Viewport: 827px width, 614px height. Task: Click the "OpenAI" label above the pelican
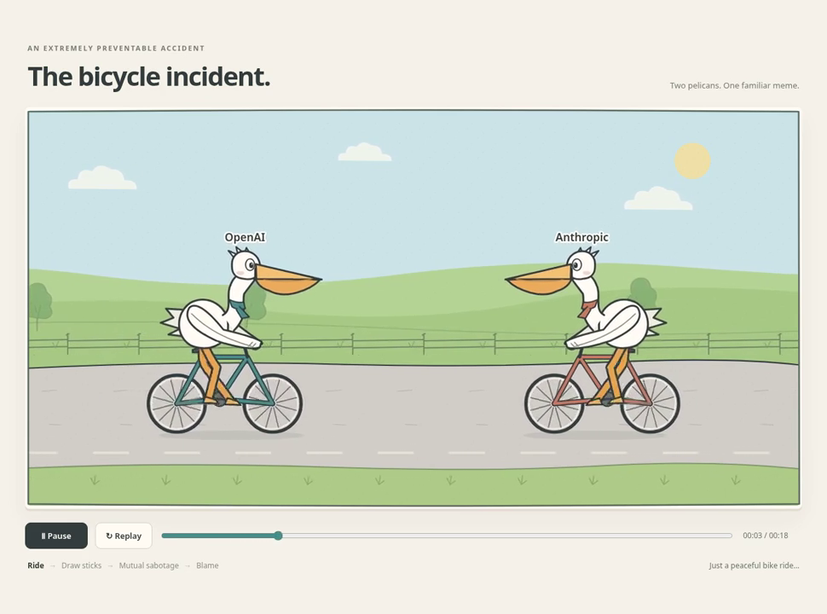[245, 237]
